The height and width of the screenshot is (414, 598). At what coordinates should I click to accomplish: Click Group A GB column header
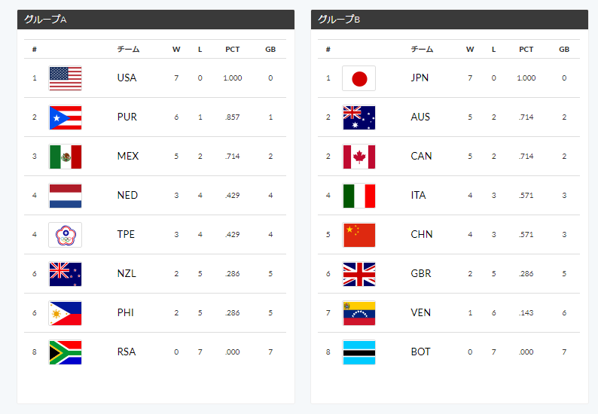coord(270,49)
